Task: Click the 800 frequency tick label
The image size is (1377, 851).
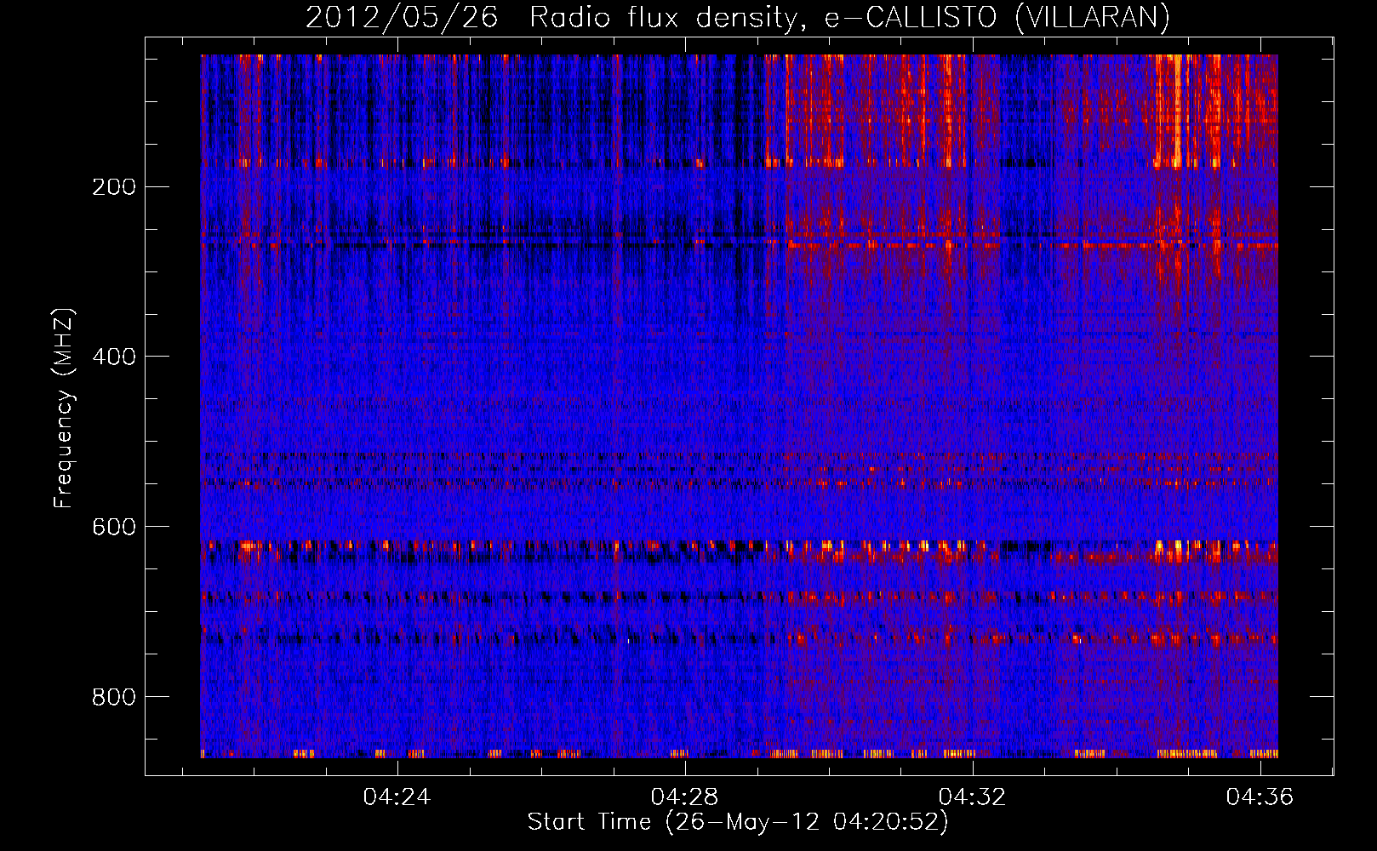Action: pyautogui.click(x=114, y=698)
